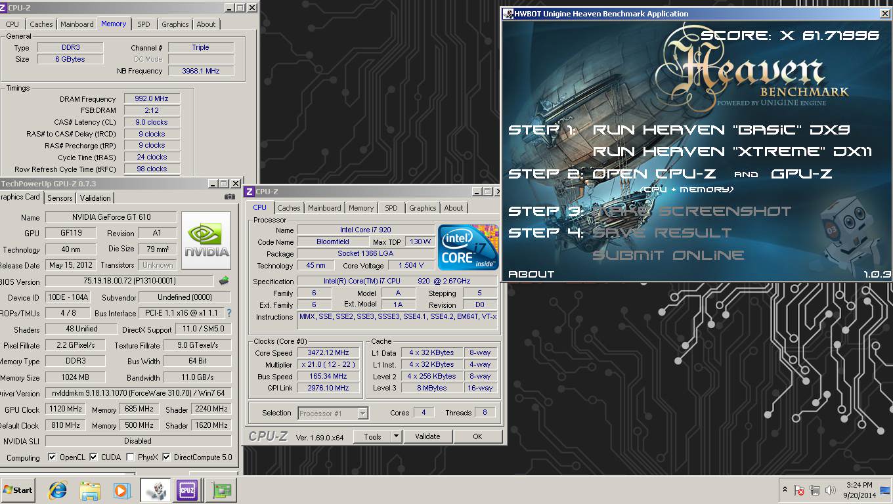
Task: Select Caches tab in CPU-Z memory window
Action: (41, 24)
